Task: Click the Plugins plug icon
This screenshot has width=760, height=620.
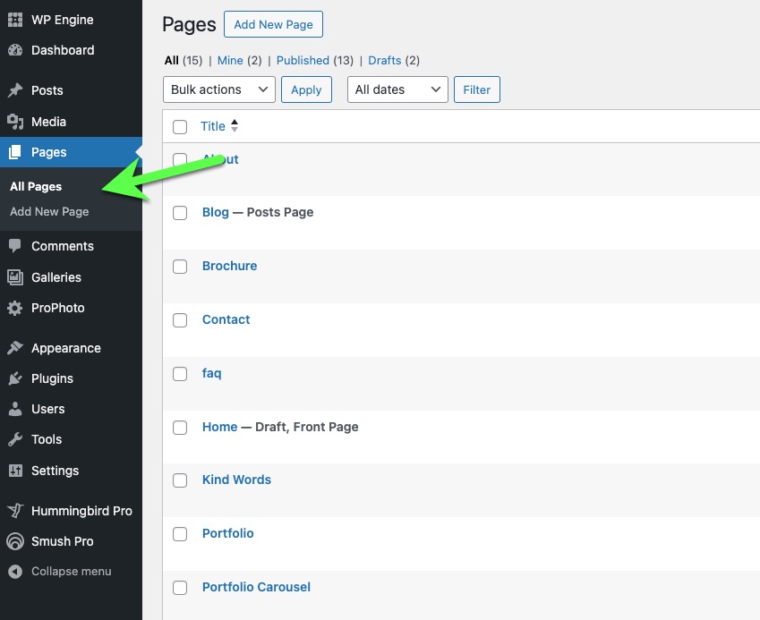Action: pyautogui.click(x=15, y=378)
